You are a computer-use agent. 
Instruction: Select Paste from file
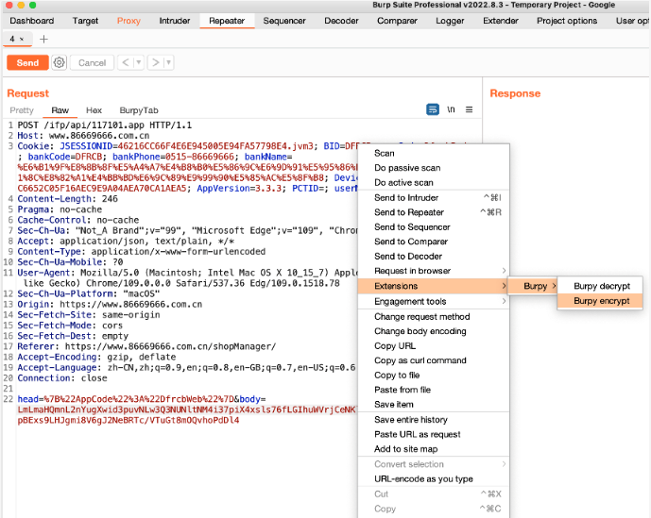click(x=434, y=390)
